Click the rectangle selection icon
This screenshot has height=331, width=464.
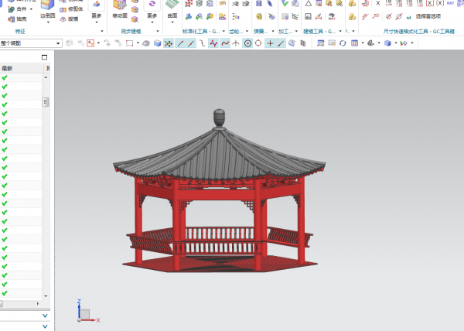(129, 43)
